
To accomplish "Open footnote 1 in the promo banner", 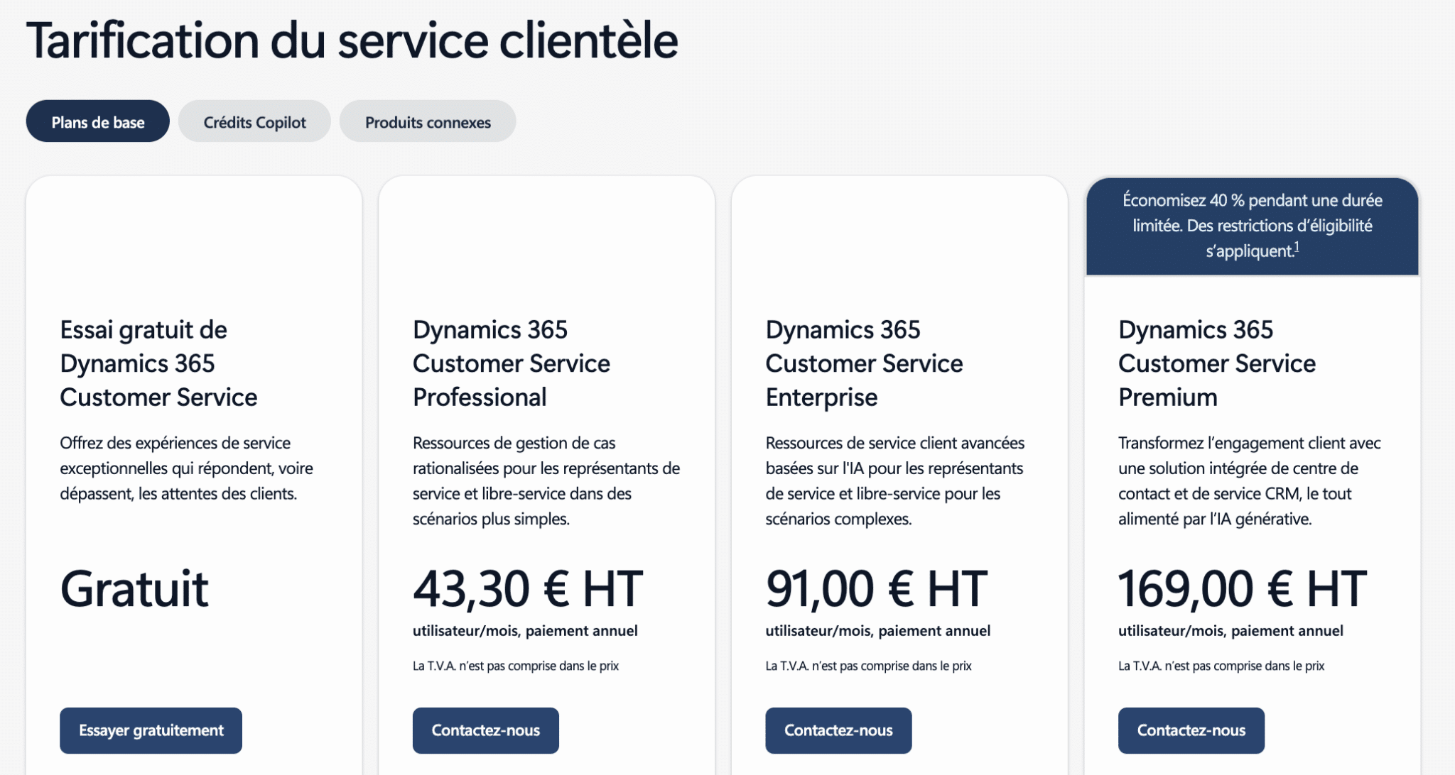I will click(1297, 247).
